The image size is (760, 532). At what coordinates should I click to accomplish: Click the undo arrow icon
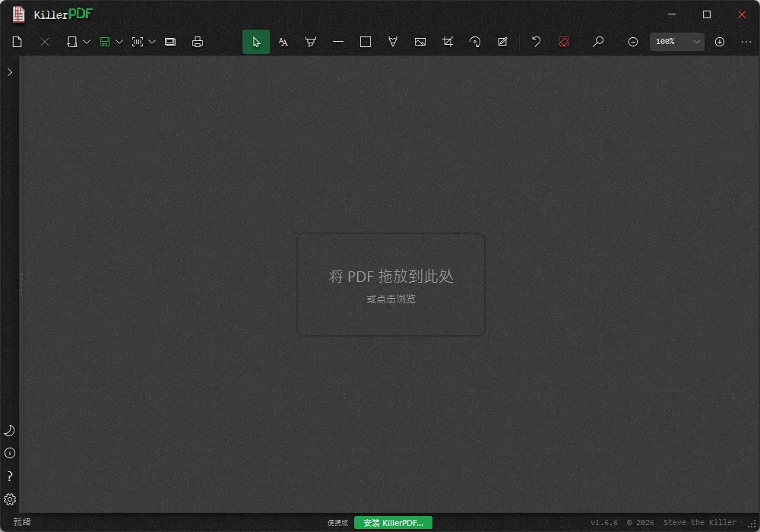(x=536, y=42)
